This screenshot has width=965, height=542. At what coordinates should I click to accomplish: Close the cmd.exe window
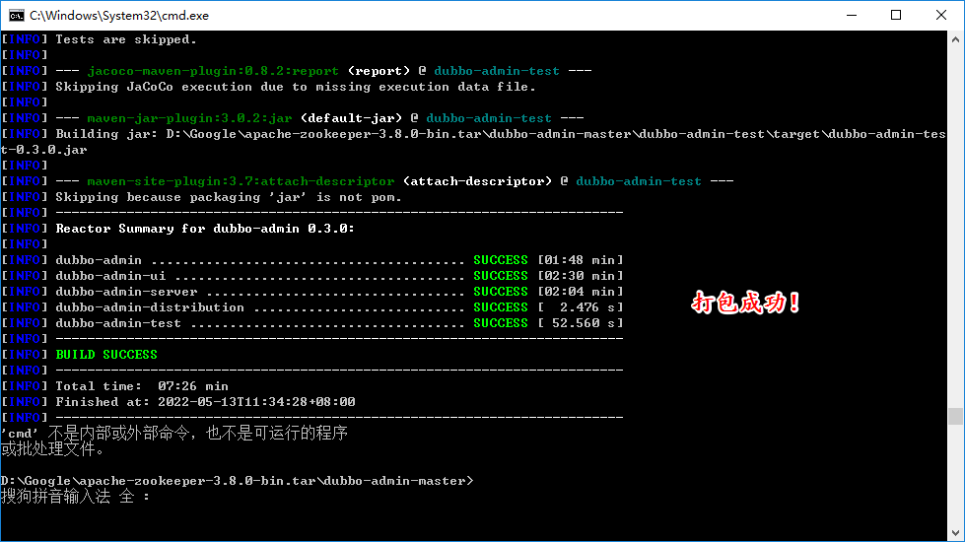pos(941,16)
